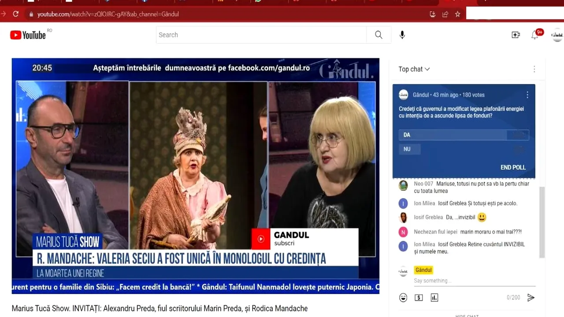
Task: Open the Top chat mode dropdown
Action: [x=412, y=69]
